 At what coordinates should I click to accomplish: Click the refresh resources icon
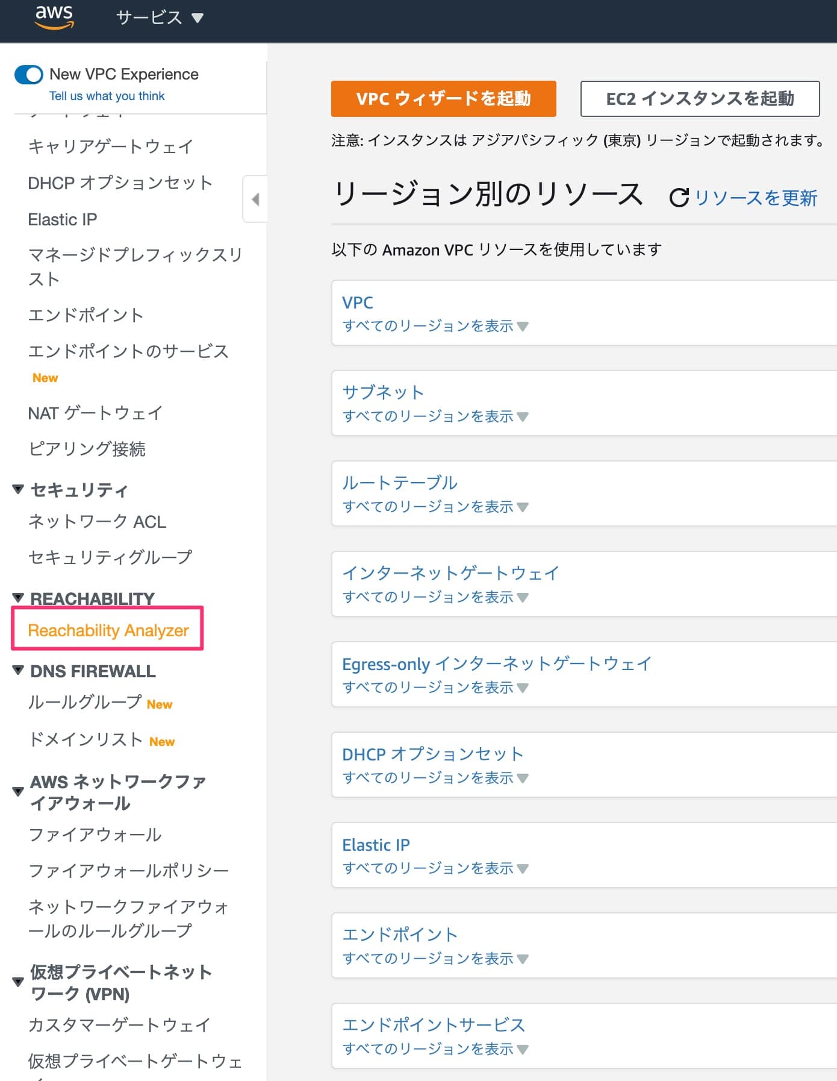(x=679, y=198)
